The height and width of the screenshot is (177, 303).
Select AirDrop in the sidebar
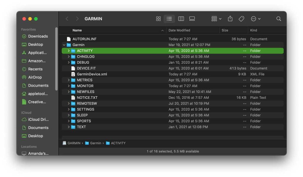pyautogui.click(x=35, y=77)
